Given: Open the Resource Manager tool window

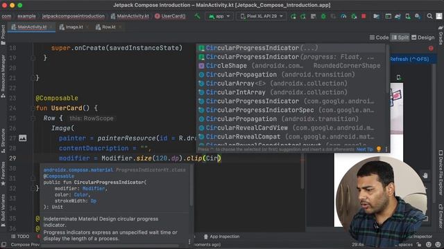Looking at the screenshot, I should tap(3, 76).
